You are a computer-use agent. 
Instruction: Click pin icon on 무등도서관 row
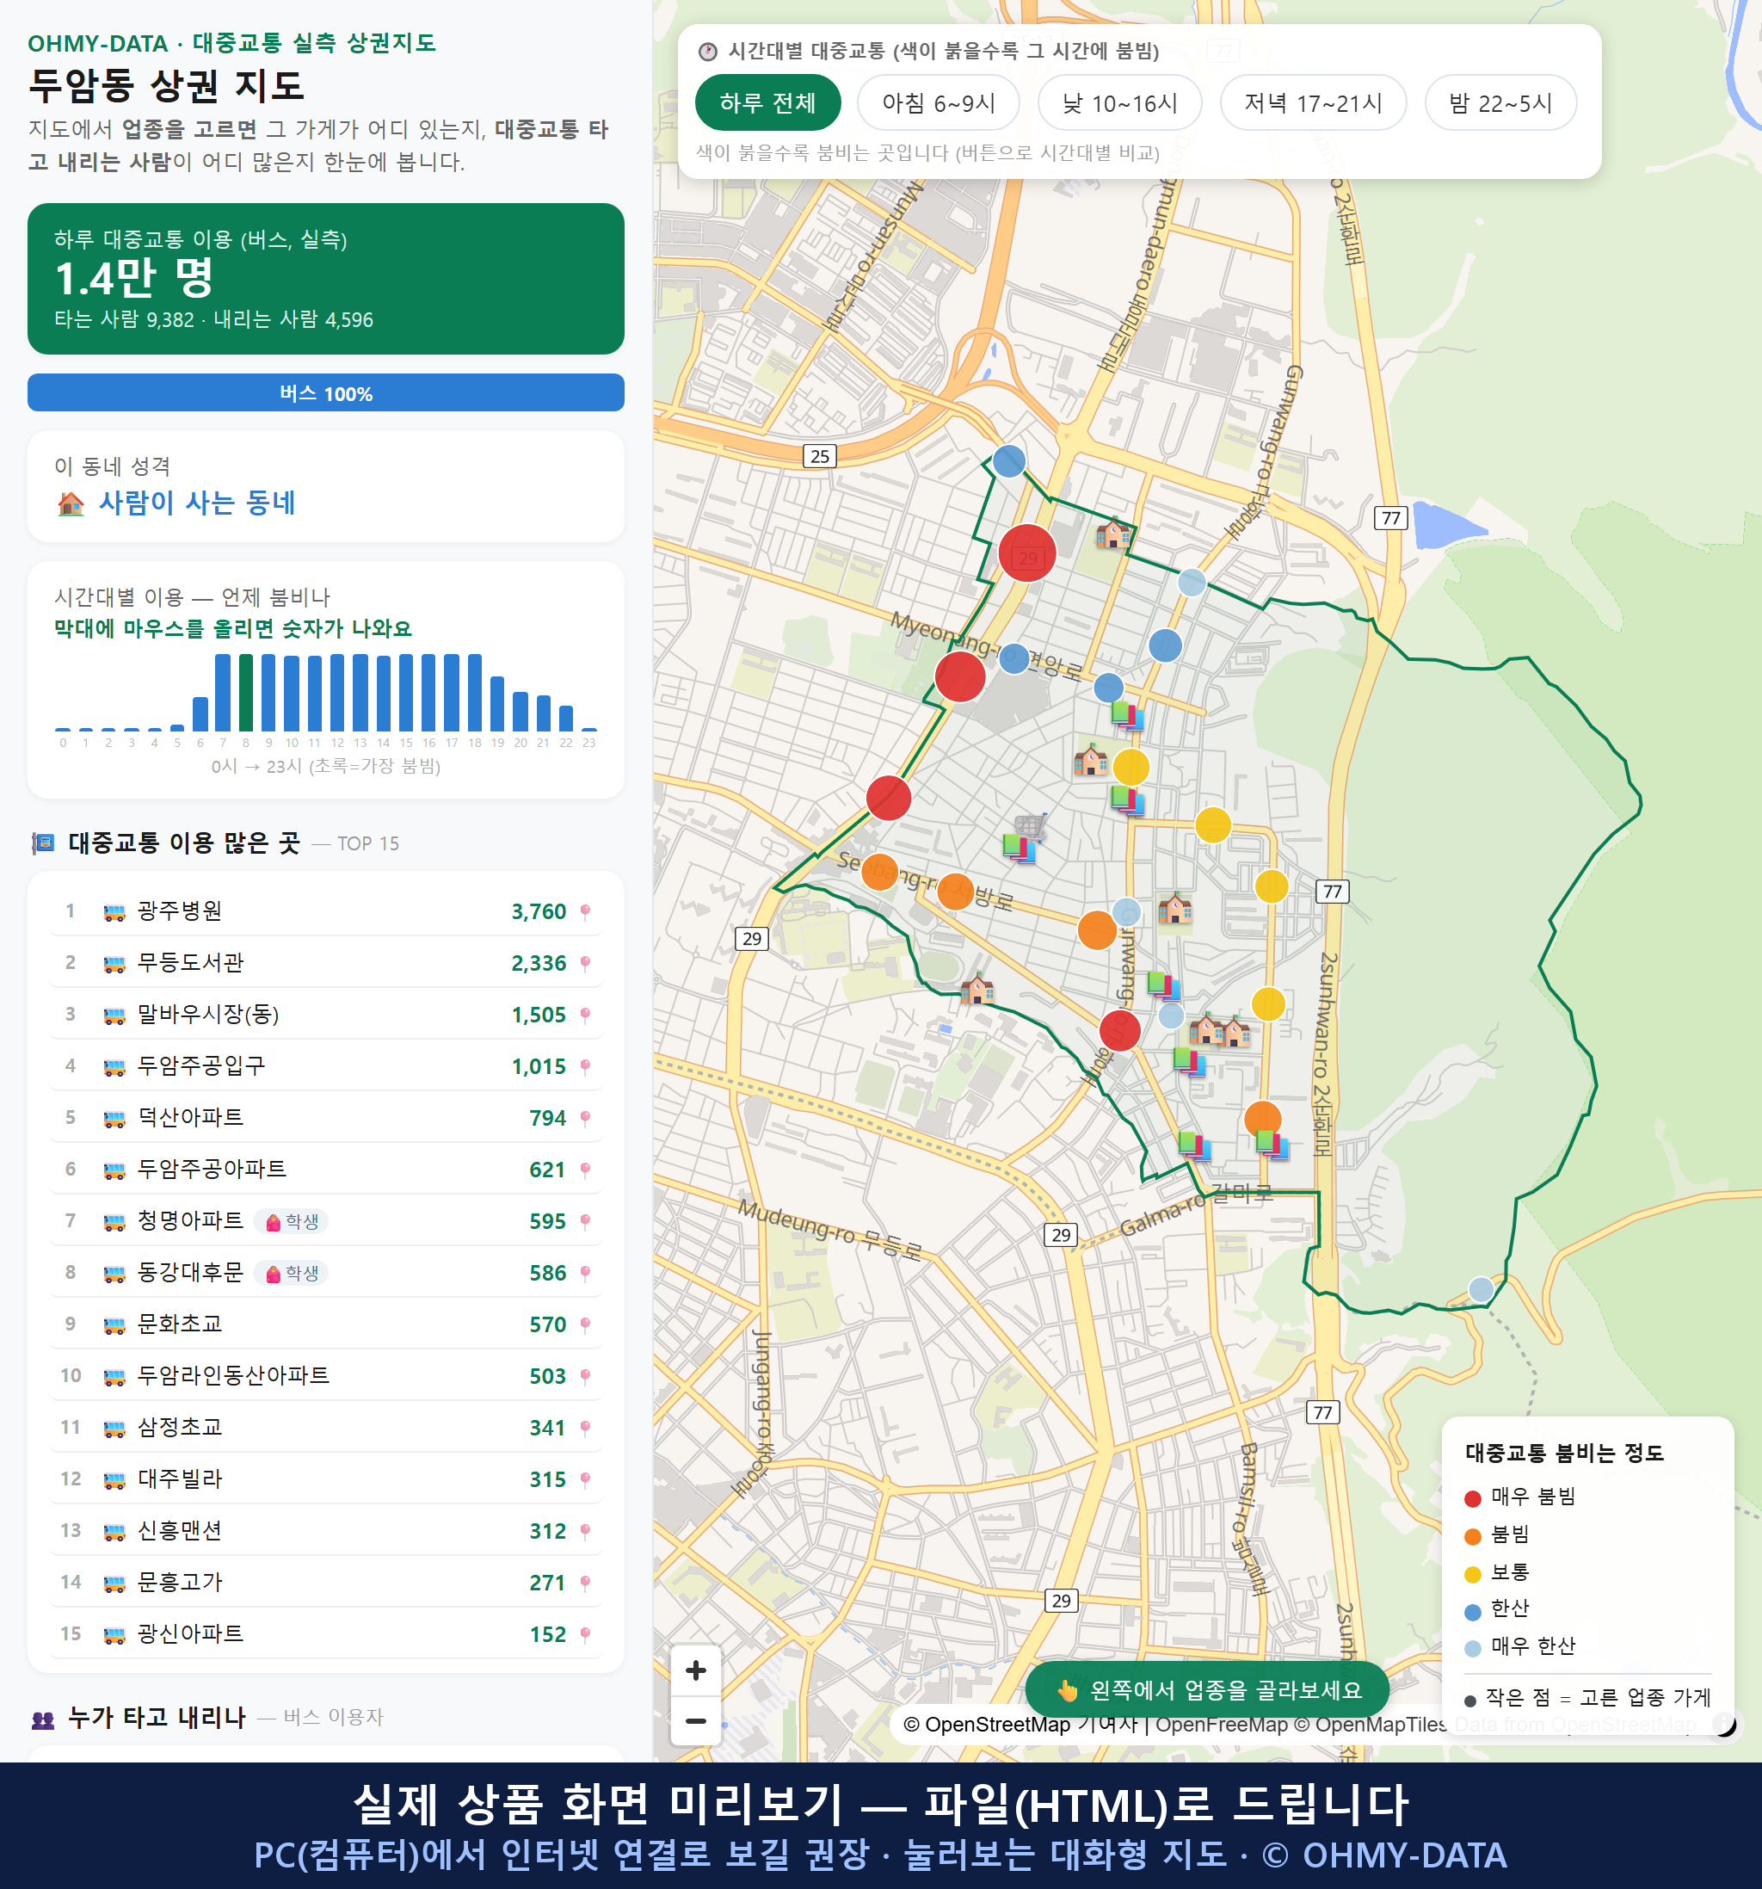[585, 964]
